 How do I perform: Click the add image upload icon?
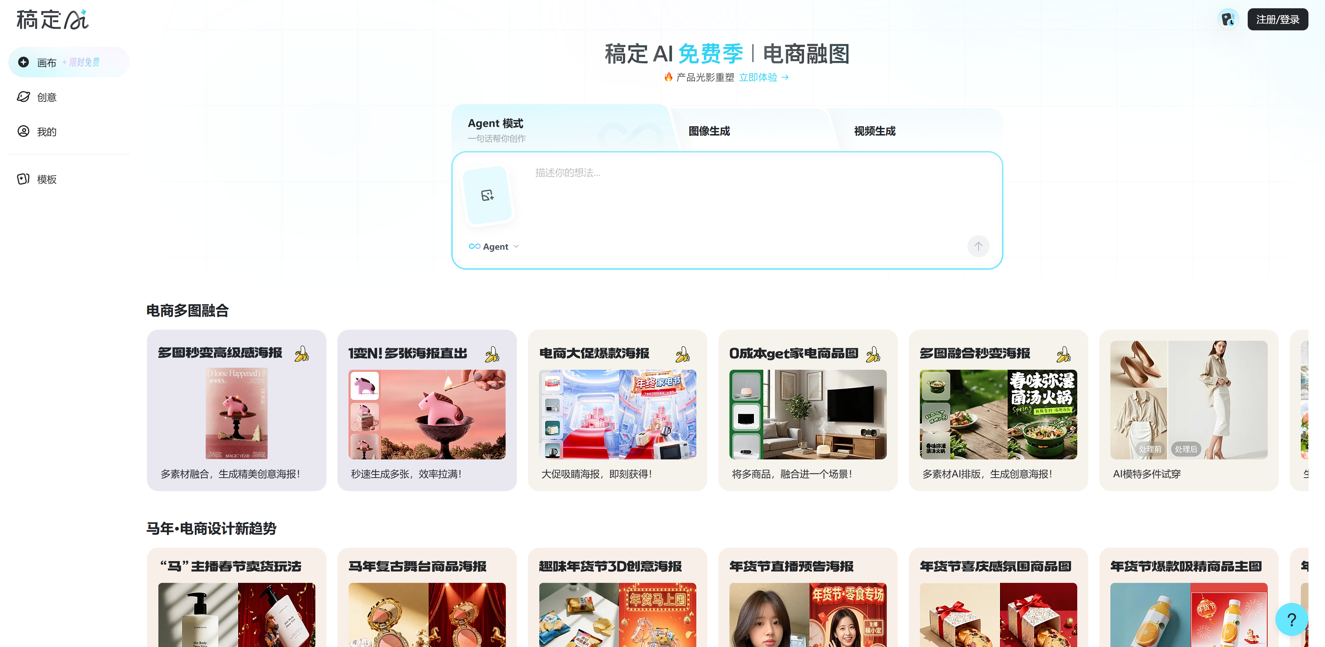click(x=487, y=196)
